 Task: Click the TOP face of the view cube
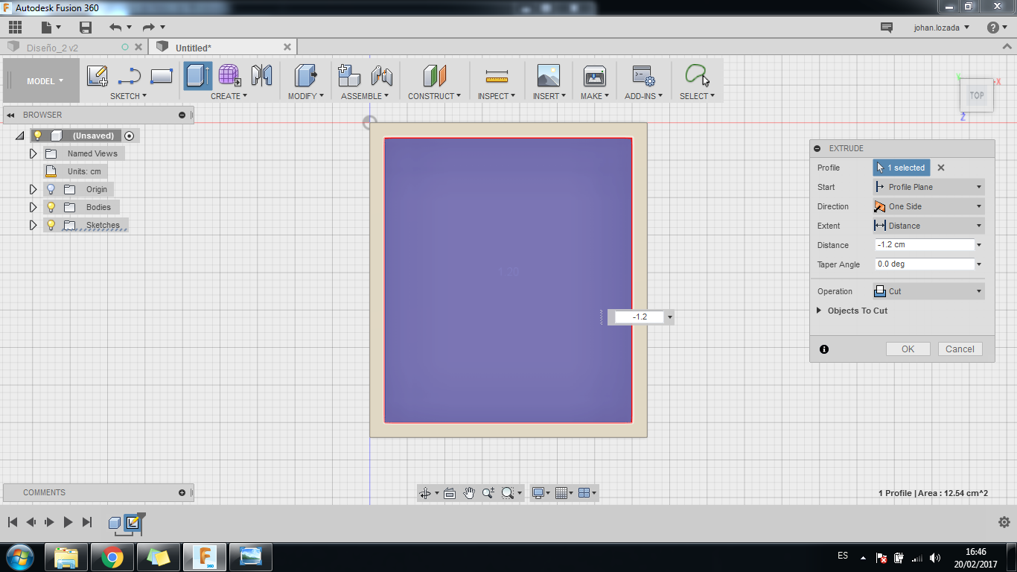pyautogui.click(x=977, y=95)
